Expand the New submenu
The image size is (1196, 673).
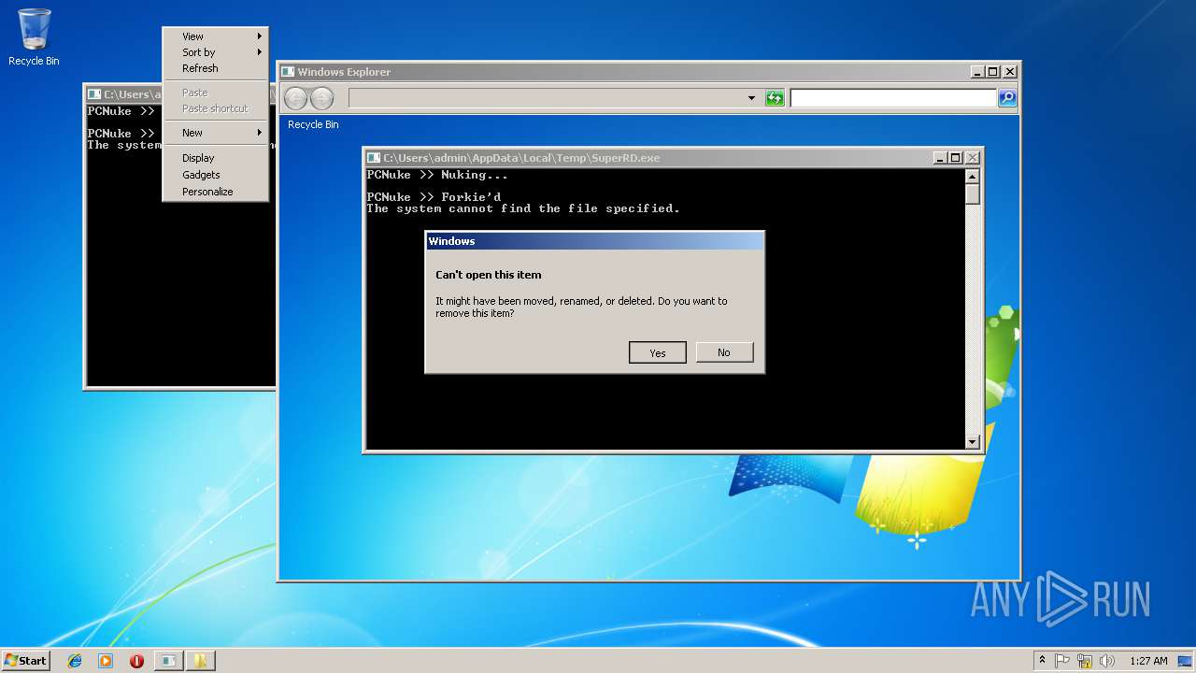(216, 133)
